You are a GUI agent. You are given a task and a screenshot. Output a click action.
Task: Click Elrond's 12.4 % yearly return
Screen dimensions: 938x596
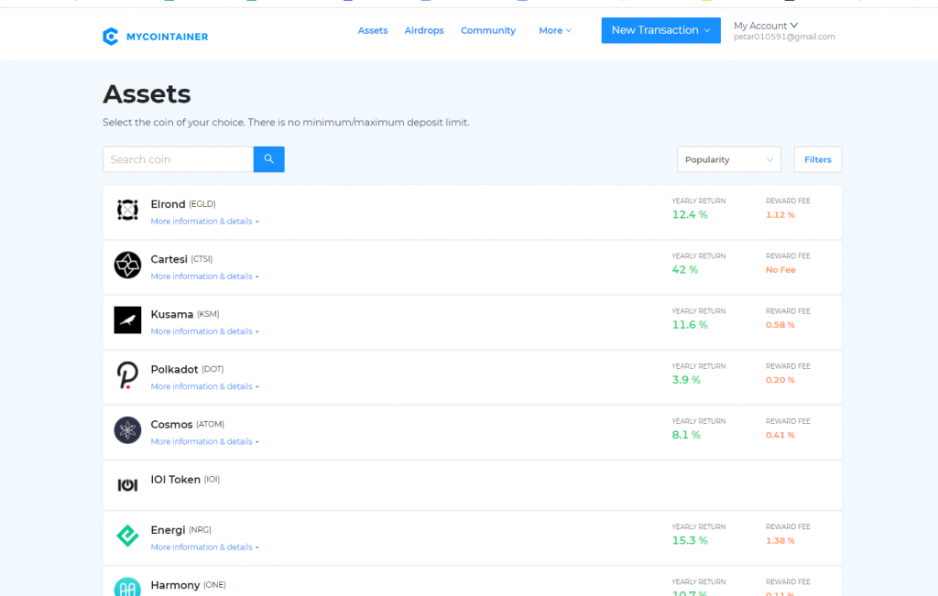click(690, 214)
